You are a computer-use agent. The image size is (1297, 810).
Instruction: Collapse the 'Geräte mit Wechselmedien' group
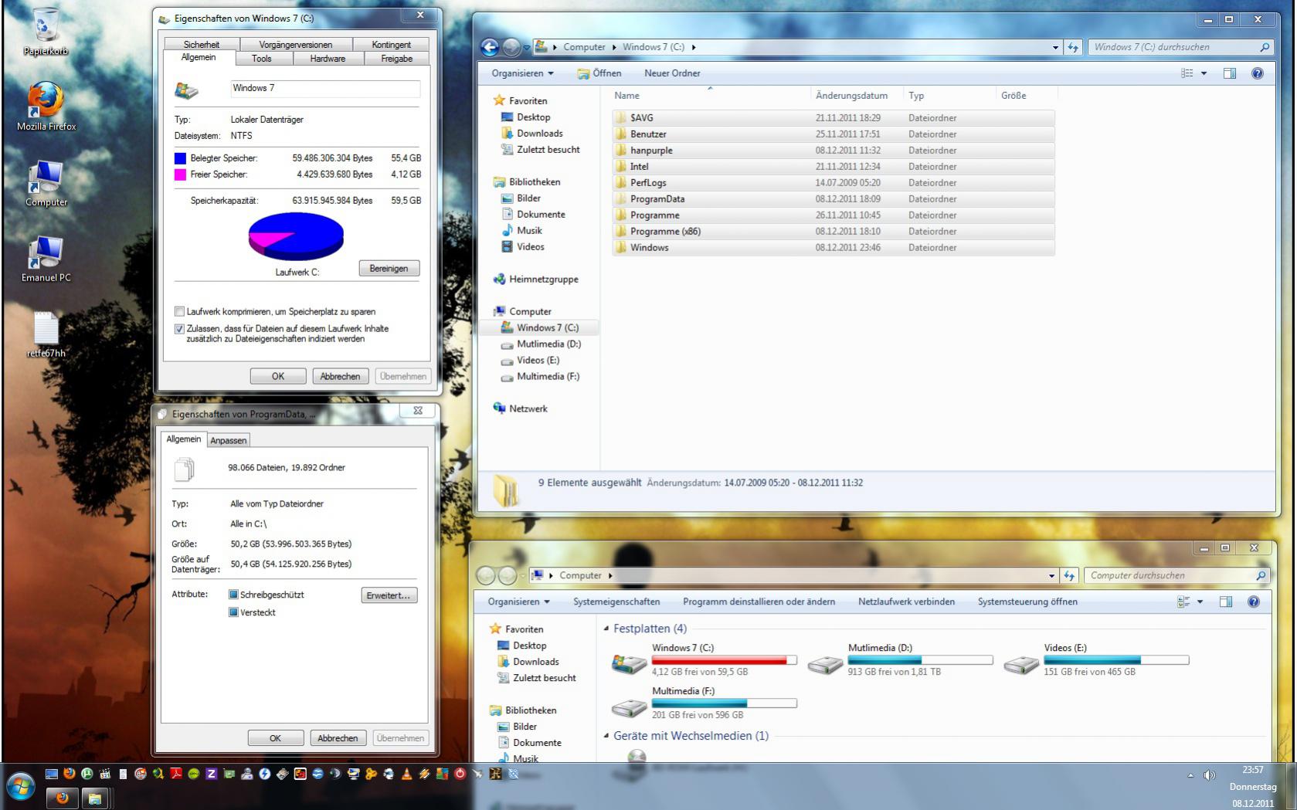point(606,736)
